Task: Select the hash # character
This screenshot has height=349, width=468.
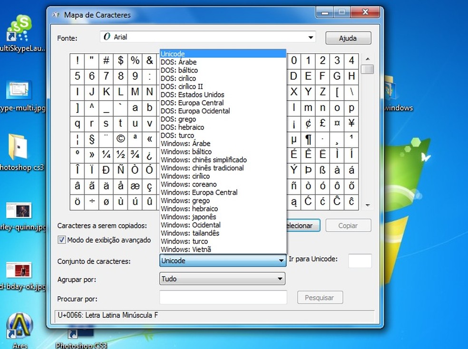Action: 106,61
